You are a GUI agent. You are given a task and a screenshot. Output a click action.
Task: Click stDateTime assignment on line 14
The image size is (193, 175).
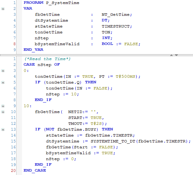click(90, 135)
